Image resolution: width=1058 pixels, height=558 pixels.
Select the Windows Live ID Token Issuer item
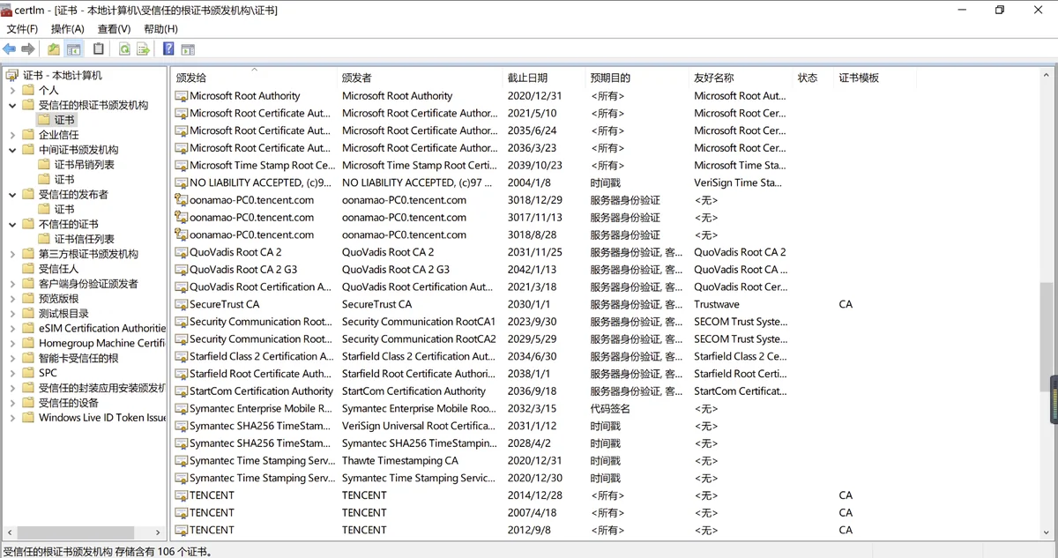[x=102, y=418]
